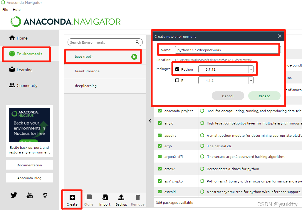The image size is (302, 210).
Task: Click the status circle for asn1crypto
Action: point(202,181)
